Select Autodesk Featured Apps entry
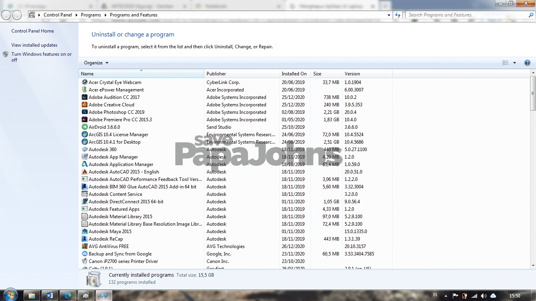 [x=236, y=209]
